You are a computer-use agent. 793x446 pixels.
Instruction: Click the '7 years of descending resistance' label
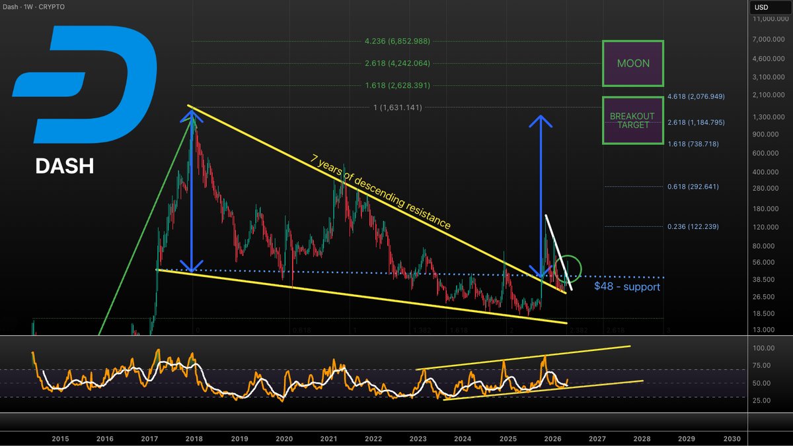point(381,192)
